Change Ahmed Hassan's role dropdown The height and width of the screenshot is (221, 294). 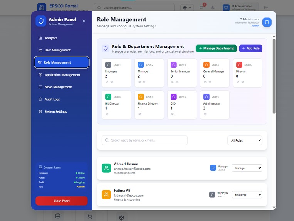tap(247, 168)
